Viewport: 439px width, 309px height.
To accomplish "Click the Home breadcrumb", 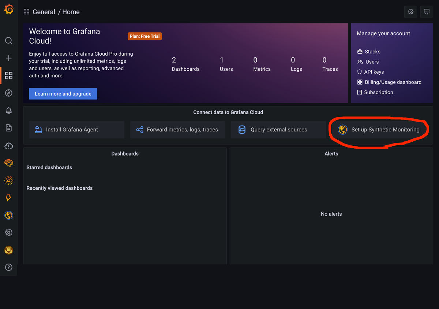I will 71,12.
